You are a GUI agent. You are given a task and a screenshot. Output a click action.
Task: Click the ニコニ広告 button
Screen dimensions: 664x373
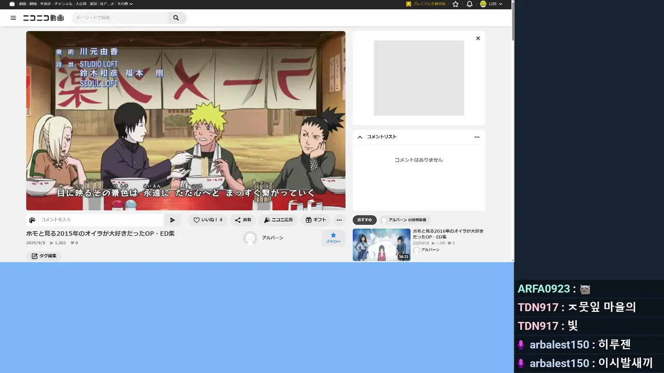click(278, 220)
